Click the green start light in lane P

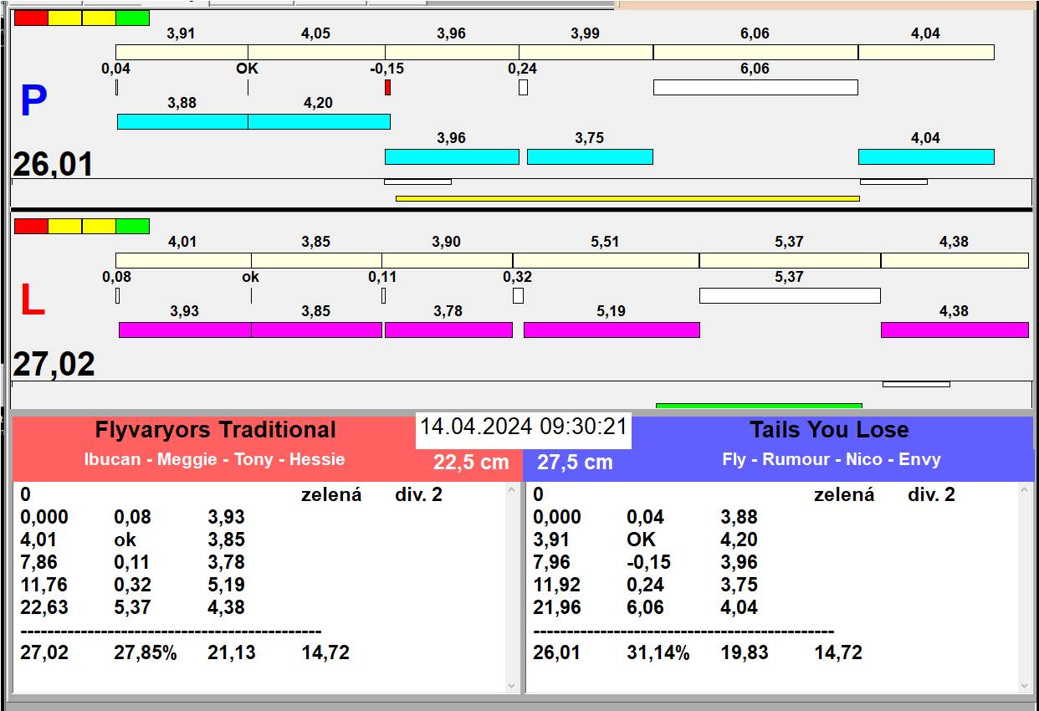(x=132, y=18)
